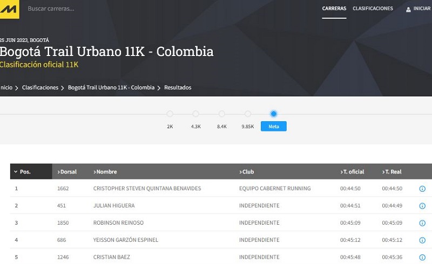This screenshot has width=432, height=264.
Task: Click the blue Meta checkpoint button
Action: click(273, 127)
